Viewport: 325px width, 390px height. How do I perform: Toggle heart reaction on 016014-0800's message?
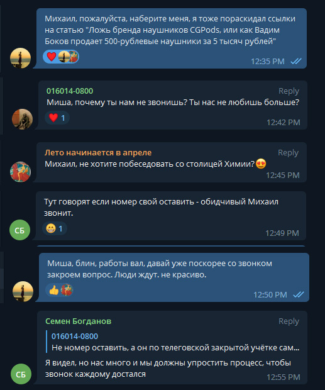coord(57,118)
